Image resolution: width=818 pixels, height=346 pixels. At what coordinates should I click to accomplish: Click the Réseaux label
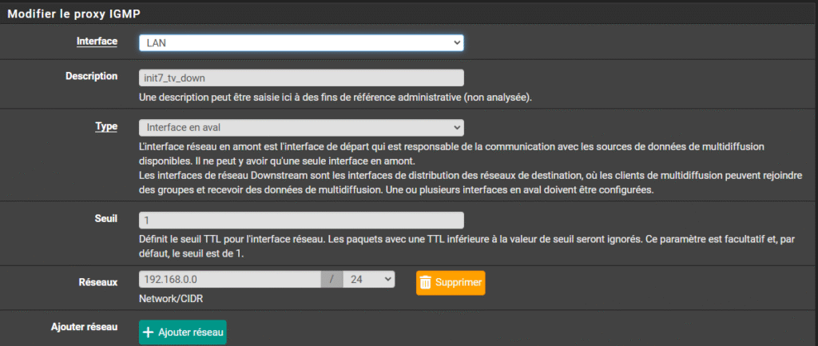tap(97, 281)
